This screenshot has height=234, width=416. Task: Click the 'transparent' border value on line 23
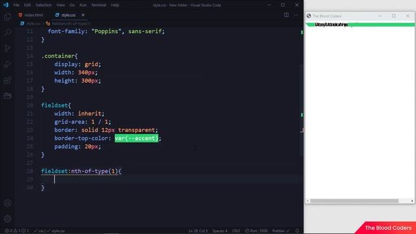pos(136,130)
